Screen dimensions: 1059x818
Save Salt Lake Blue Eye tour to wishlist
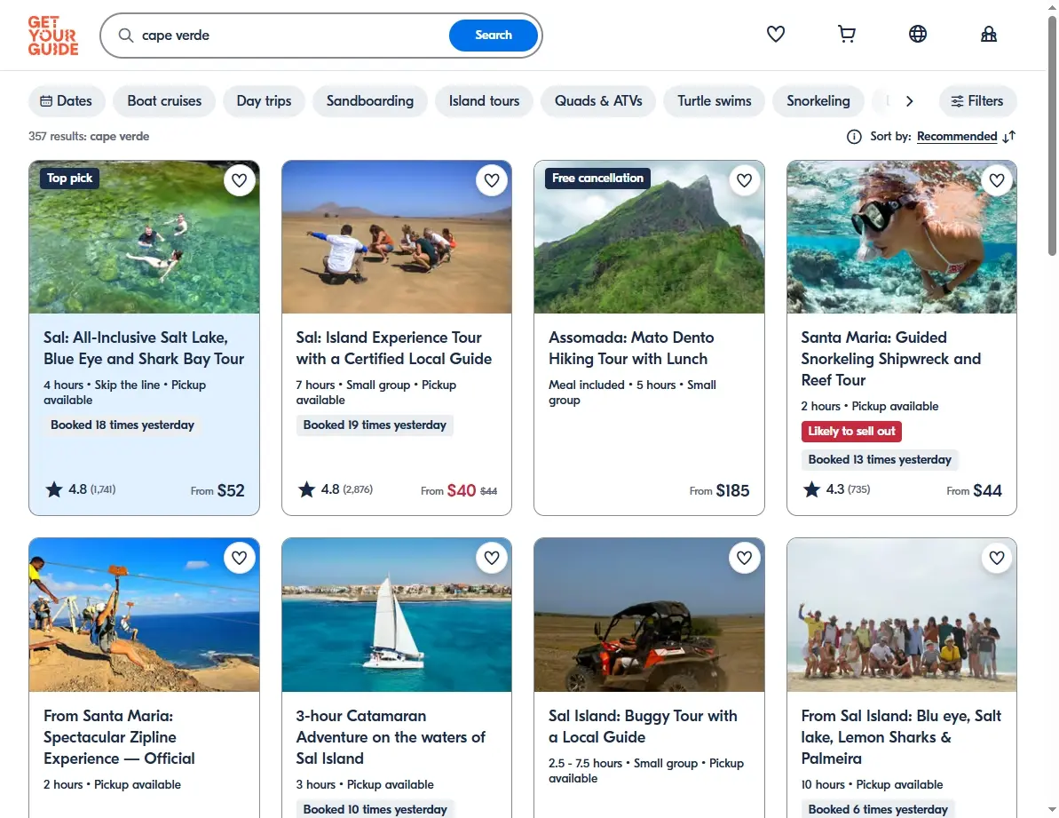(x=239, y=180)
